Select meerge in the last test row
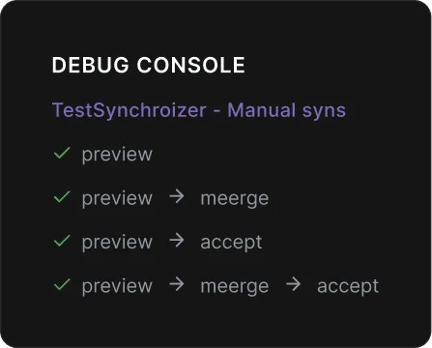Image resolution: width=432 pixels, height=348 pixels. tap(235, 286)
